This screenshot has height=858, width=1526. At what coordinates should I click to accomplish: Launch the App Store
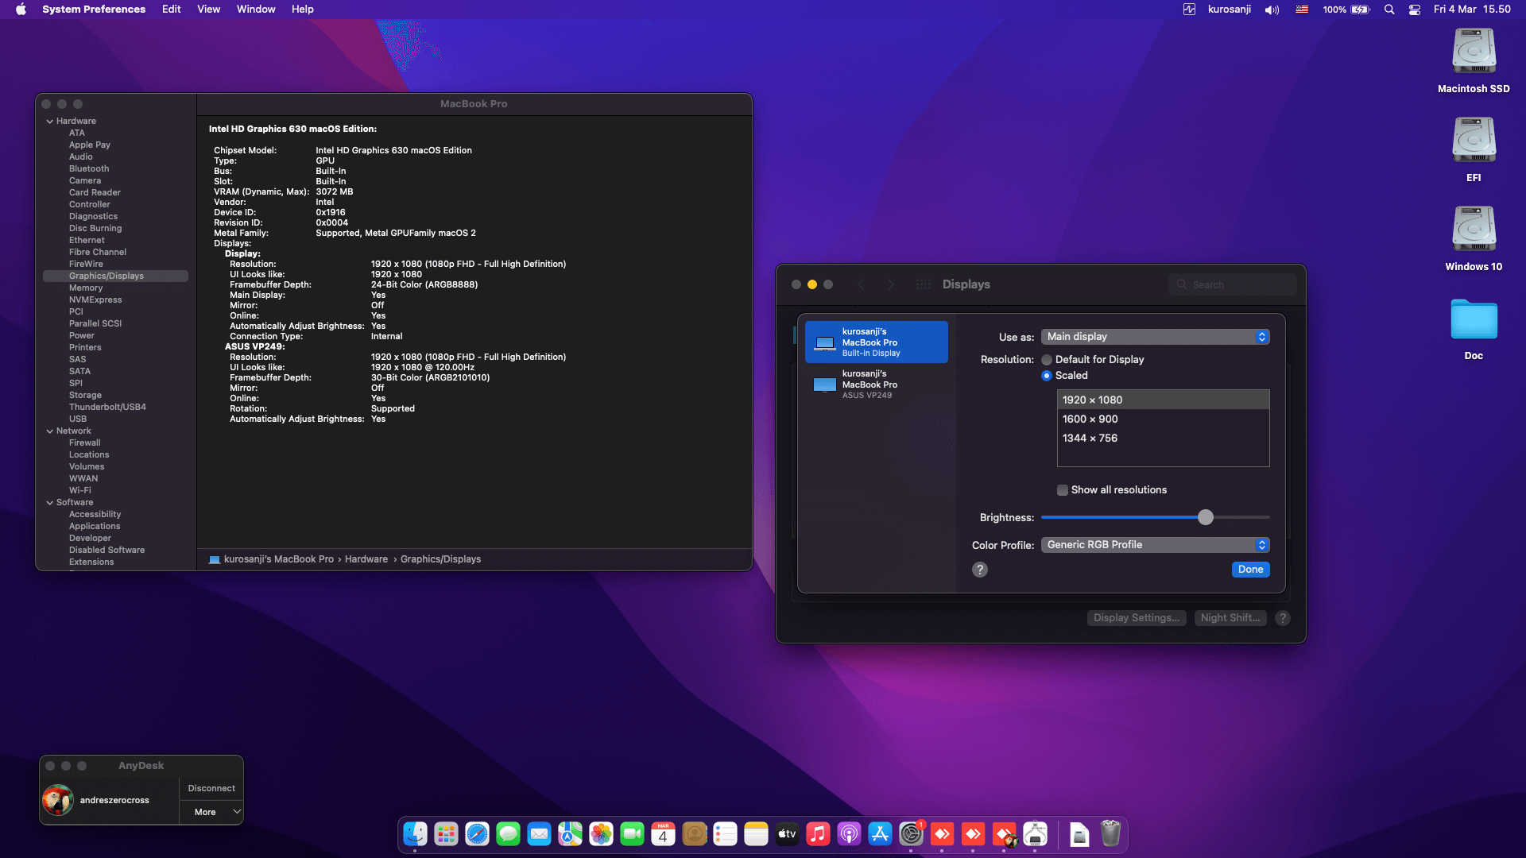click(881, 834)
